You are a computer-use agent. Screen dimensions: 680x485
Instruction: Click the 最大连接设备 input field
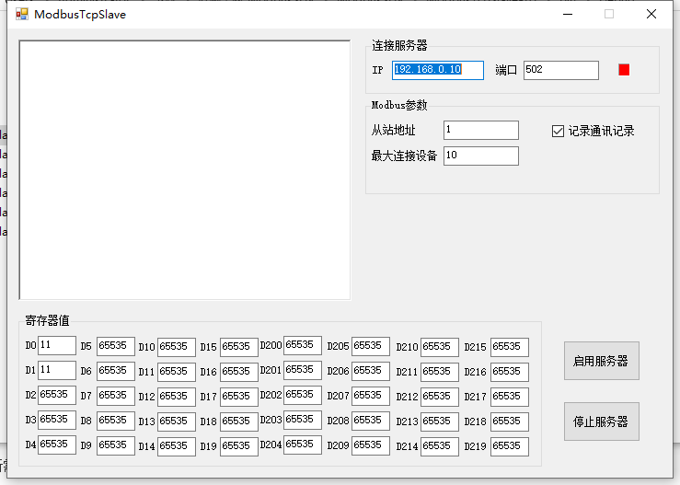click(x=481, y=156)
